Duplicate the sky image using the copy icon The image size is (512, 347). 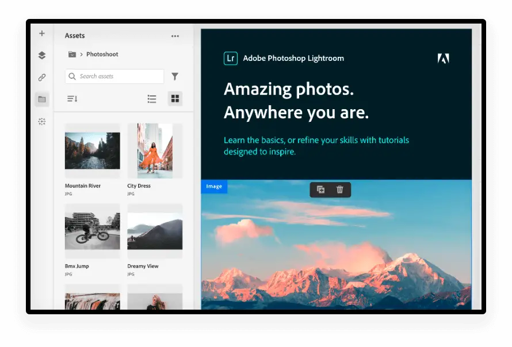pyautogui.click(x=320, y=190)
